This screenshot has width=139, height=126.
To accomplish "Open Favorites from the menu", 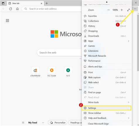I will (x=107, y=16).
